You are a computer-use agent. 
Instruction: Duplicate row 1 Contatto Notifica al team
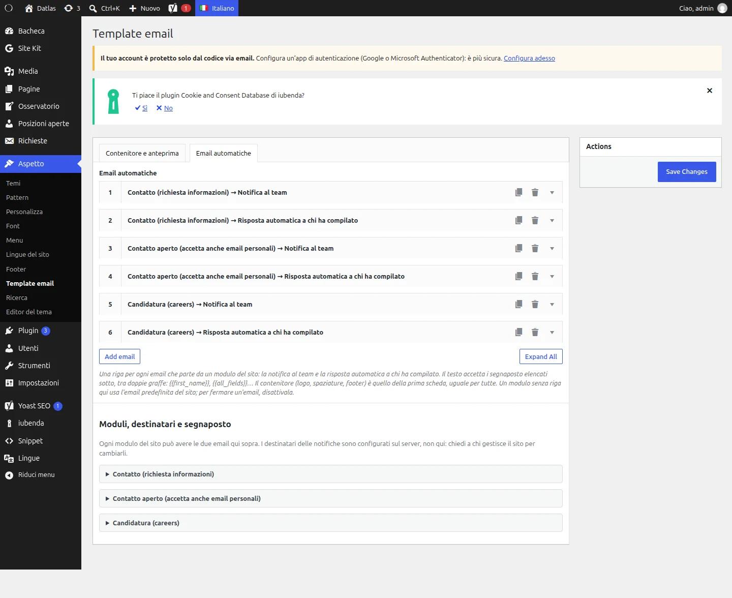click(518, 192)
